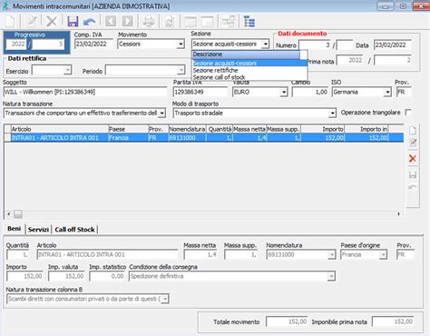Toggle the Operazione triangolare checkbox
The height and width of the screenshot is (336, 430).
[408, 113]
